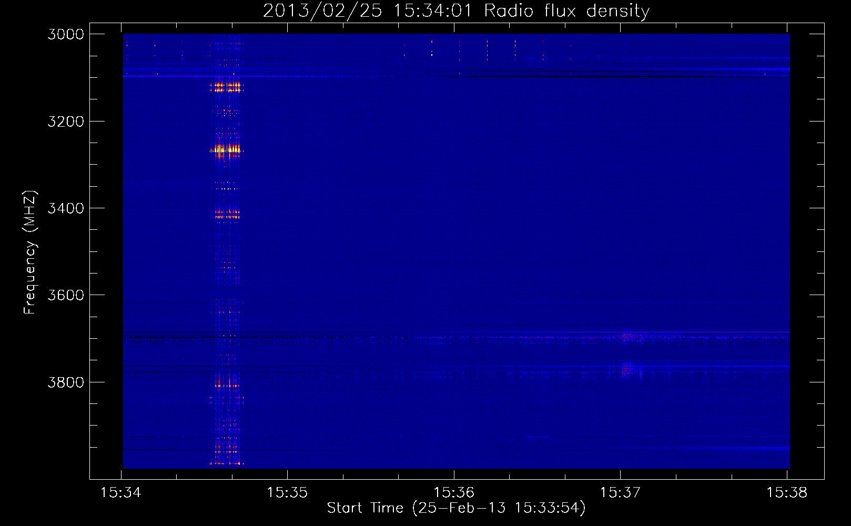This screenshot has height=526, width=851.
Task: Click the 3200 frequency tick label
Action: tap(66, 122)
